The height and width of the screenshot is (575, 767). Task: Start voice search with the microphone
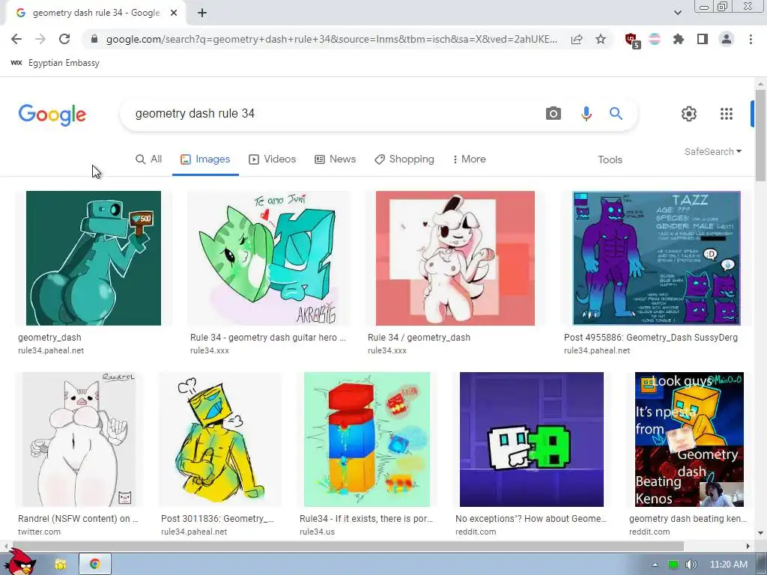click(x=586, y=114)
